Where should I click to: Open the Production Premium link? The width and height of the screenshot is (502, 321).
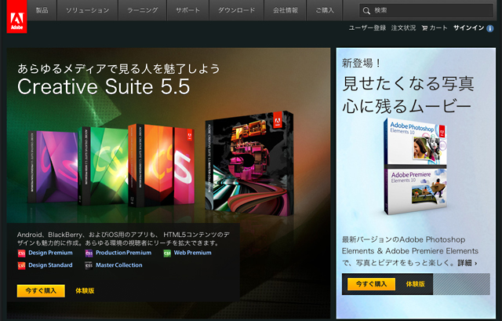(124, 253)
